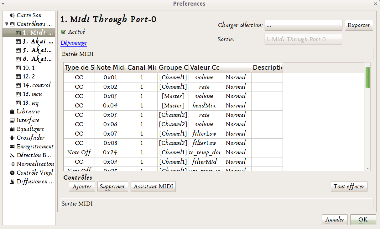Select the 0x01 note cell
The width and height of the screenshot is (380, 229).
(110, 77)
